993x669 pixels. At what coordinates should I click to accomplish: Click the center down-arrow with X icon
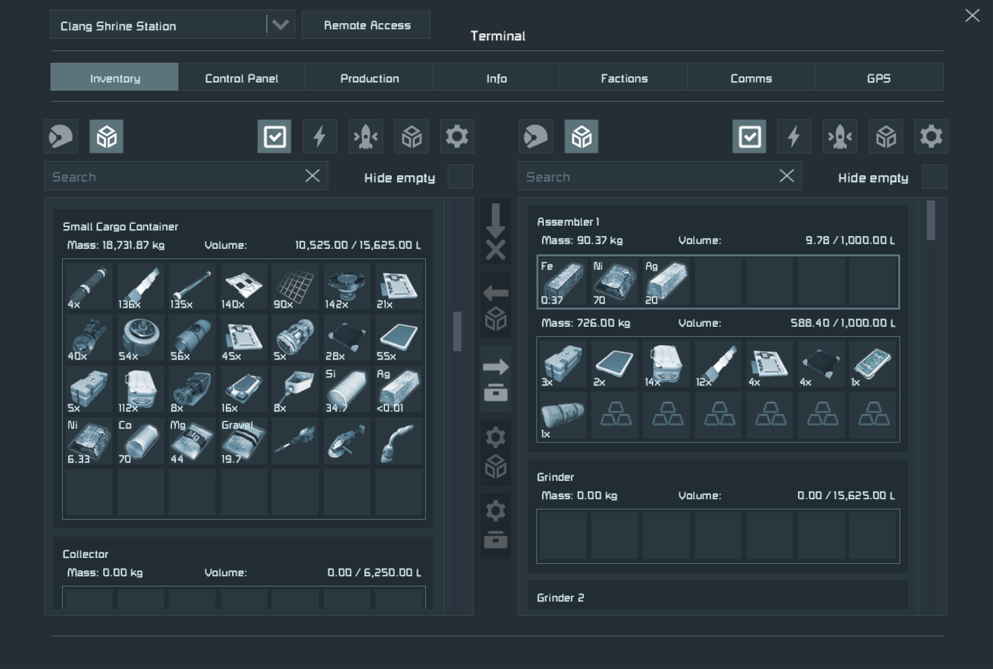[495, 231]
